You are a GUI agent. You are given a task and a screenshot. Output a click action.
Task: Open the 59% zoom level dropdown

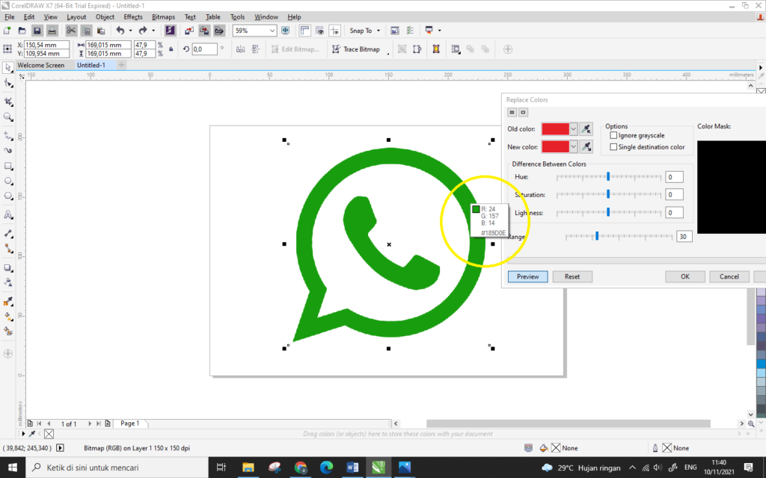tap(271, 31)
